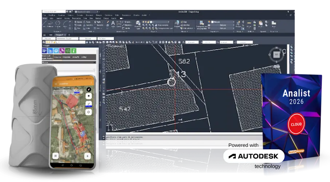Open the layer list dropdown below tabs
This screenshot has width=330, height=182.
pyautogui.click(x=64, y=42)
